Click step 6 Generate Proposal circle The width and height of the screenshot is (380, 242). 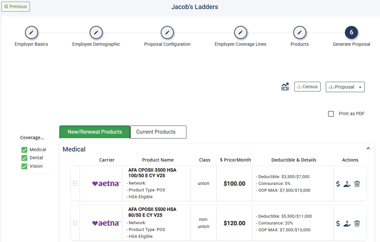click(x=351, y=32)
